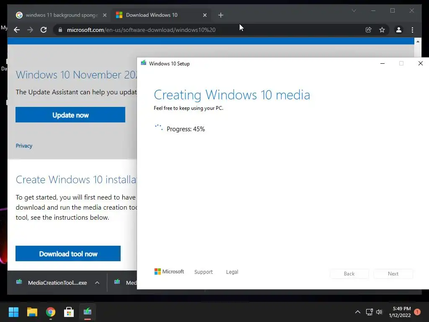Click Next button in Setup window
Image resolution: width=429 pixels, height=322 pixels.
[x=393, y=274]
